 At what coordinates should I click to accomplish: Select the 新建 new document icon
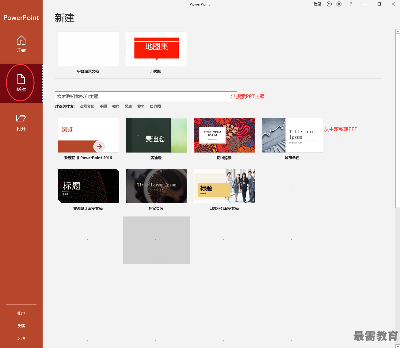21,79
